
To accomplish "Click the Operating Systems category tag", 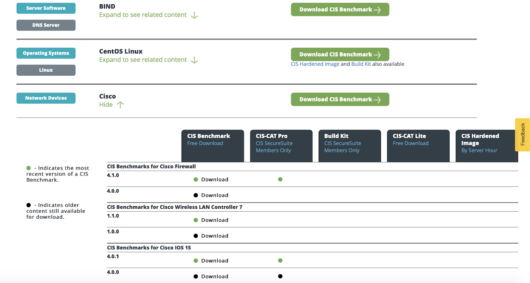I will pos(46,53).
